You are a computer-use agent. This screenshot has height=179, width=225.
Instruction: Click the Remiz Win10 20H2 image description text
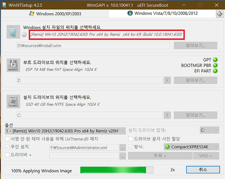(x=106, y=34)
